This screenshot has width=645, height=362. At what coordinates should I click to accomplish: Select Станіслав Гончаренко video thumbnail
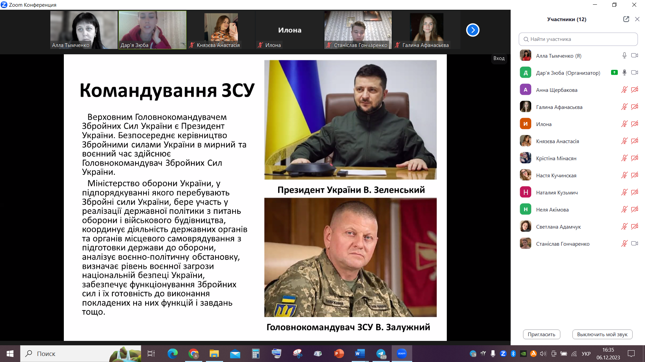coord(358,30)
